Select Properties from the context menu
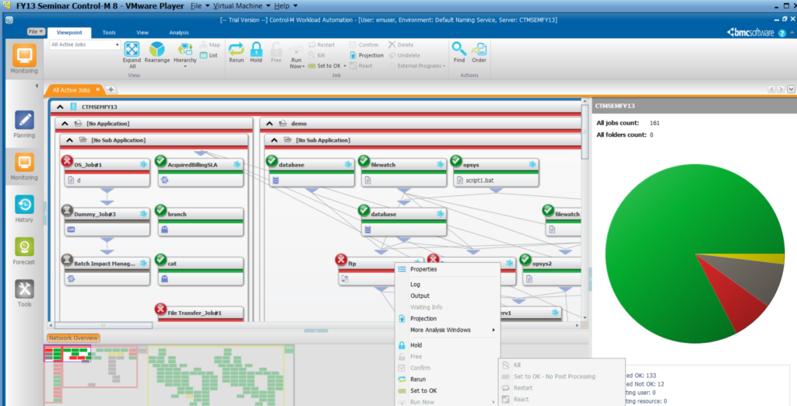 [x=423, y=269]
